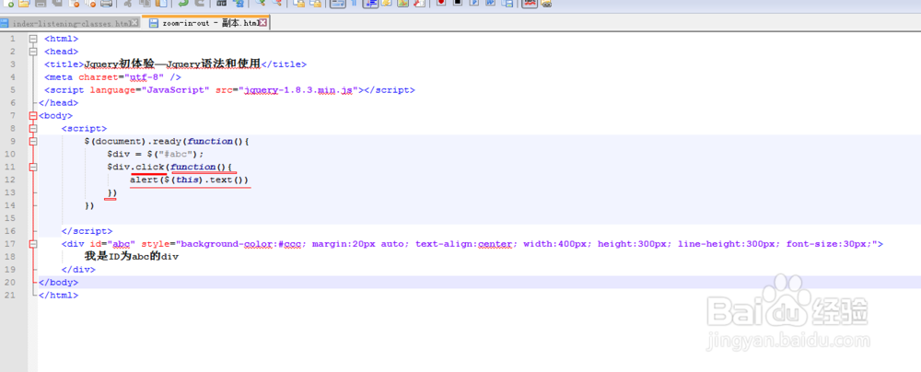
Task: Paste clipboard toolbar icon
Action: (x=161, y=3)
